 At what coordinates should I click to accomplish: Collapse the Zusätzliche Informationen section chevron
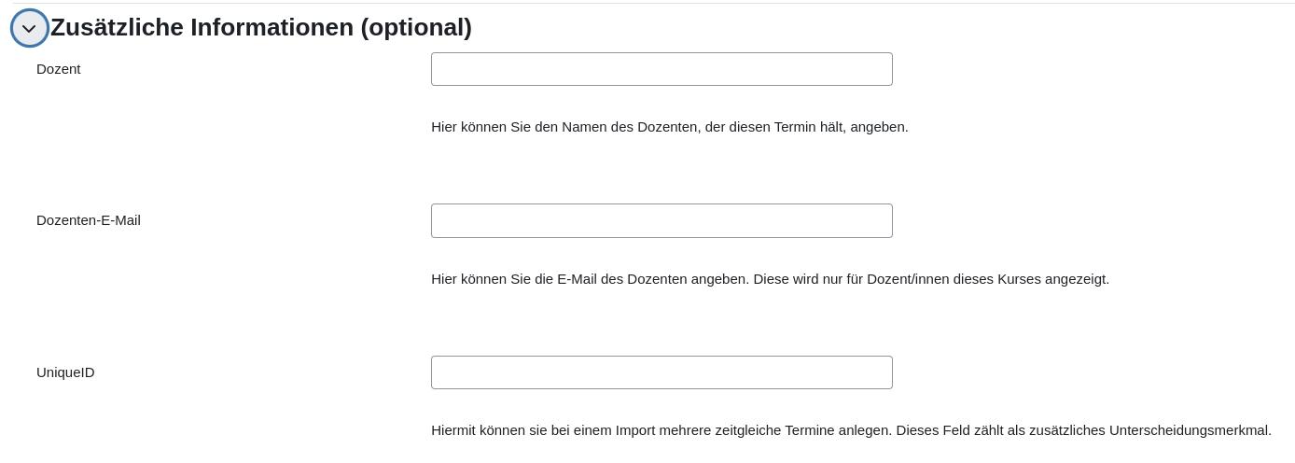[29, 28]
